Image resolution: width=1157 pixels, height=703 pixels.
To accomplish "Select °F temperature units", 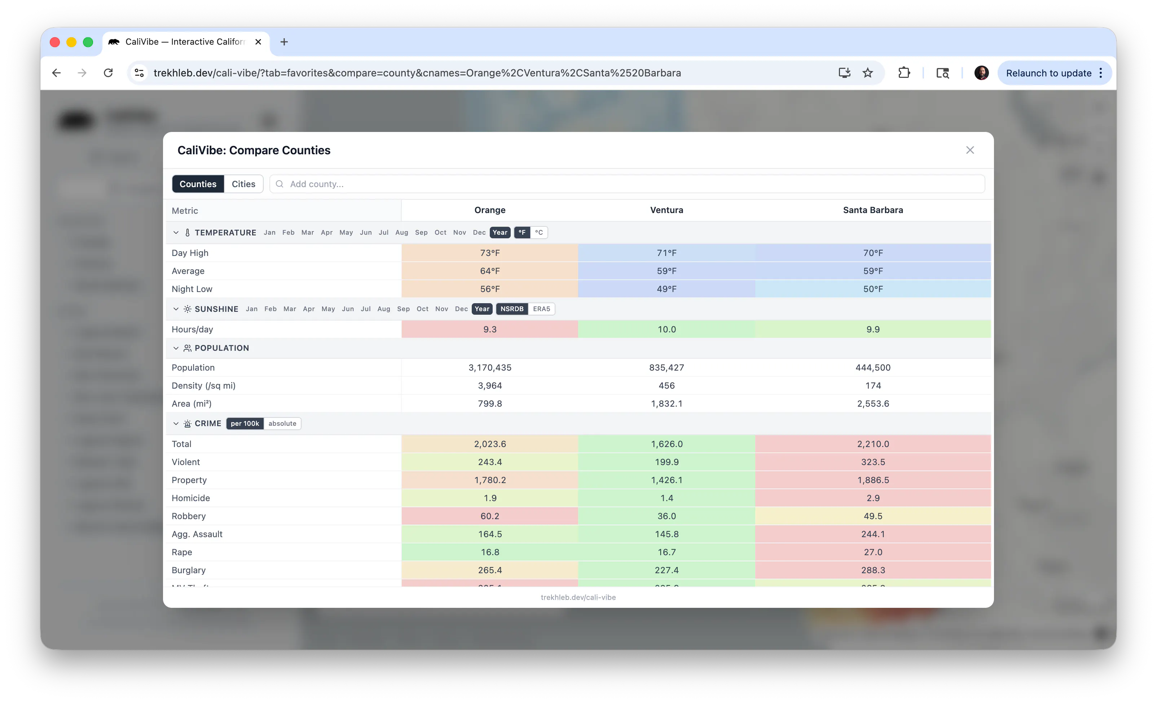I will 522,232.
